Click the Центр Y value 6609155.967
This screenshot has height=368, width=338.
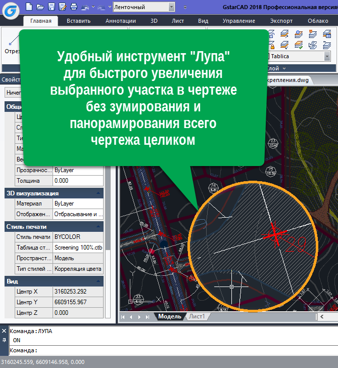[78, 302]
